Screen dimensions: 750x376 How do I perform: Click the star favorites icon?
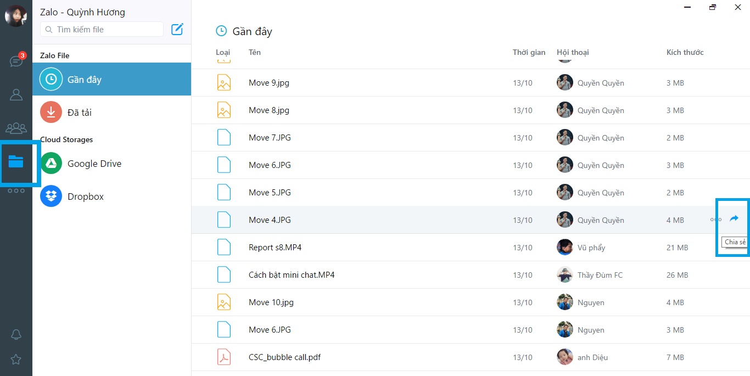[16, 360]
